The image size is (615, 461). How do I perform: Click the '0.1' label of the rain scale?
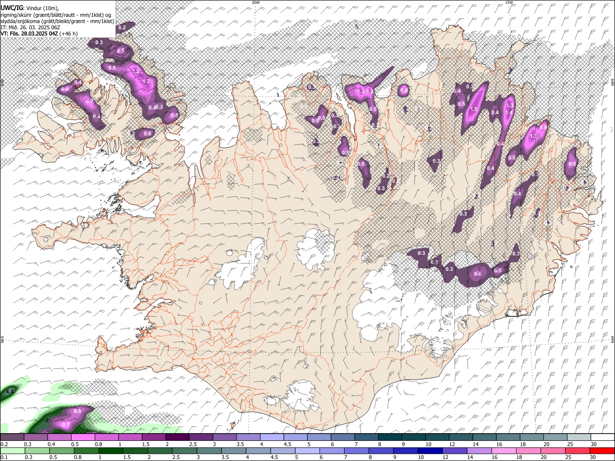tap(3, 457)
